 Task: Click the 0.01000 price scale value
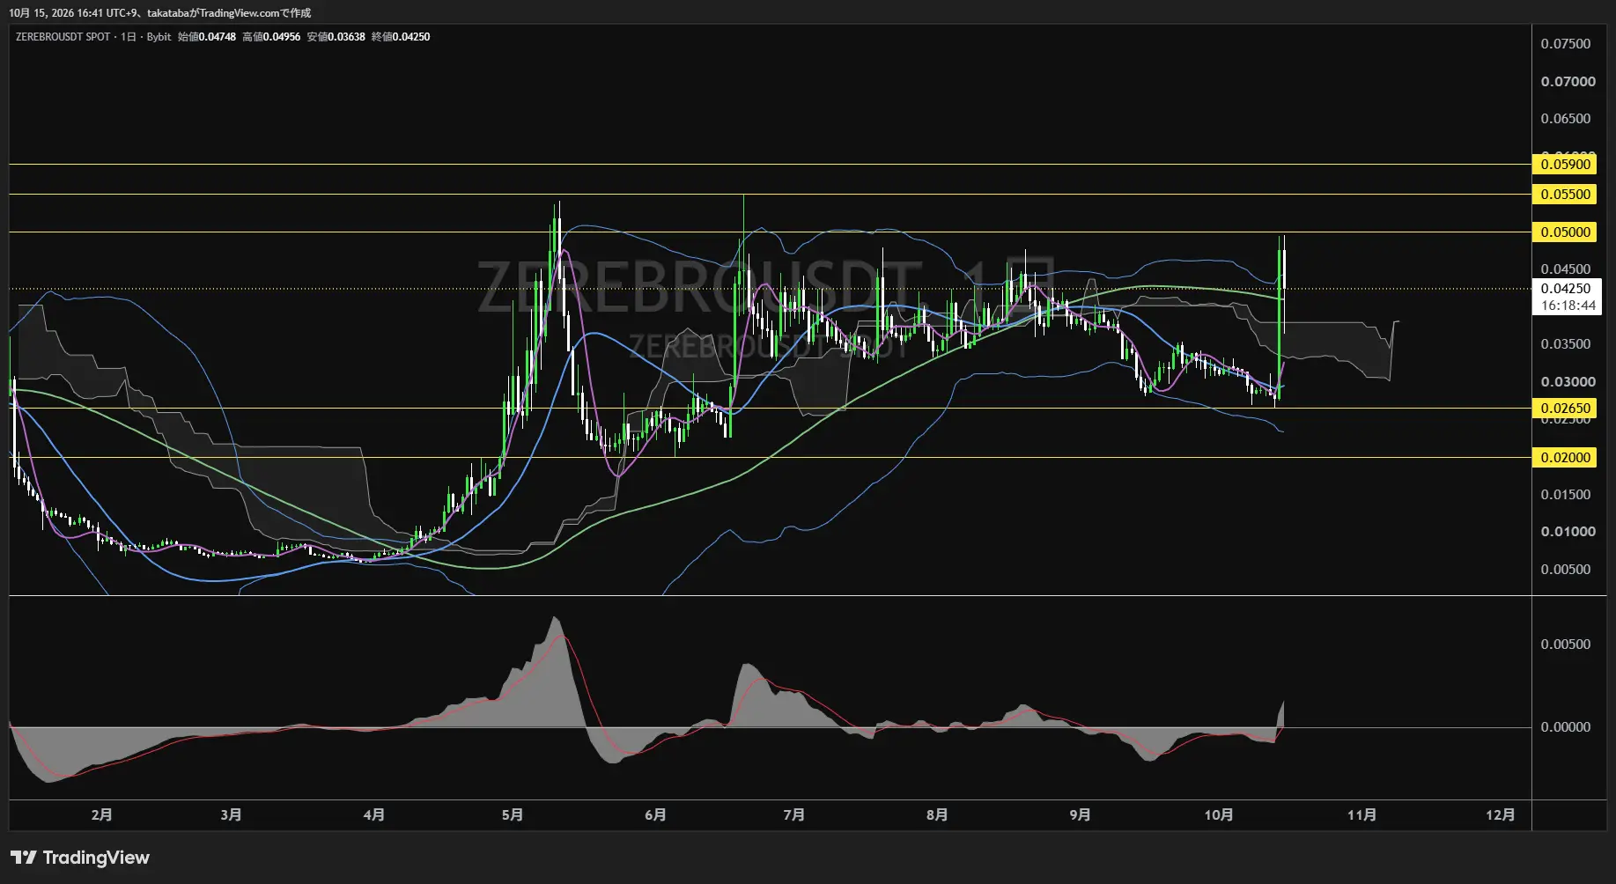1568,532
